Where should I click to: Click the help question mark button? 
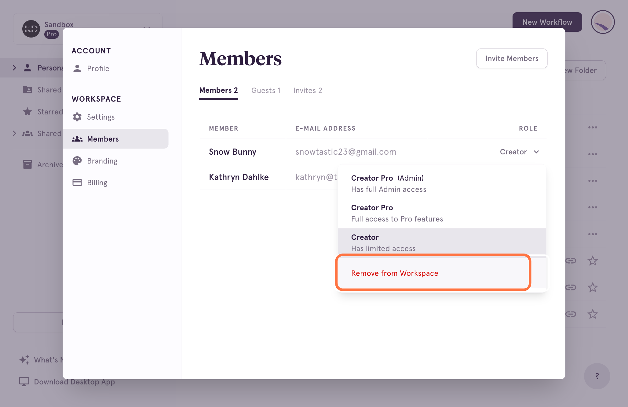(597, 376)
